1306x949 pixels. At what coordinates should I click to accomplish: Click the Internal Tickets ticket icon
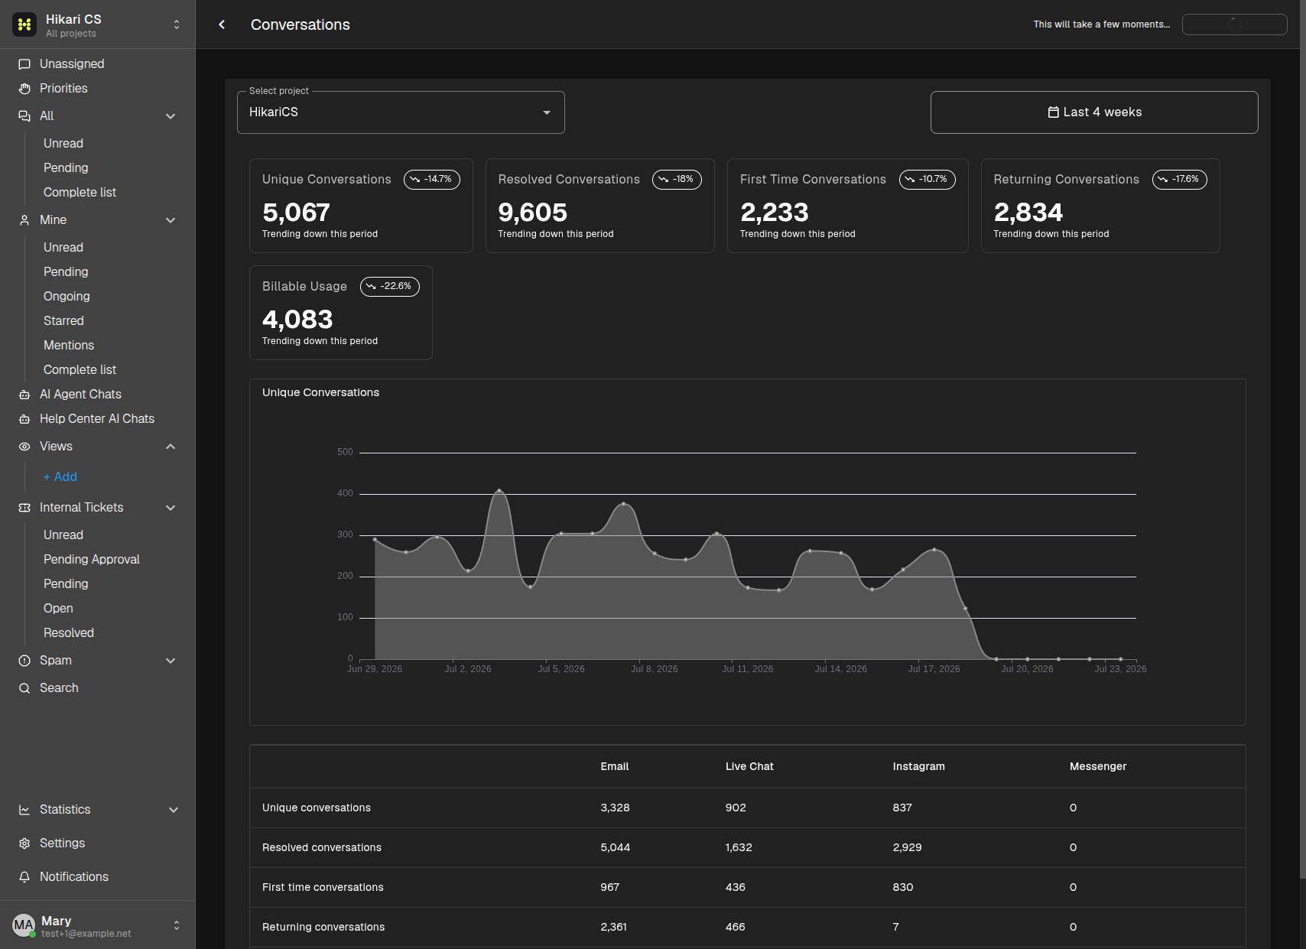[24, 508]
